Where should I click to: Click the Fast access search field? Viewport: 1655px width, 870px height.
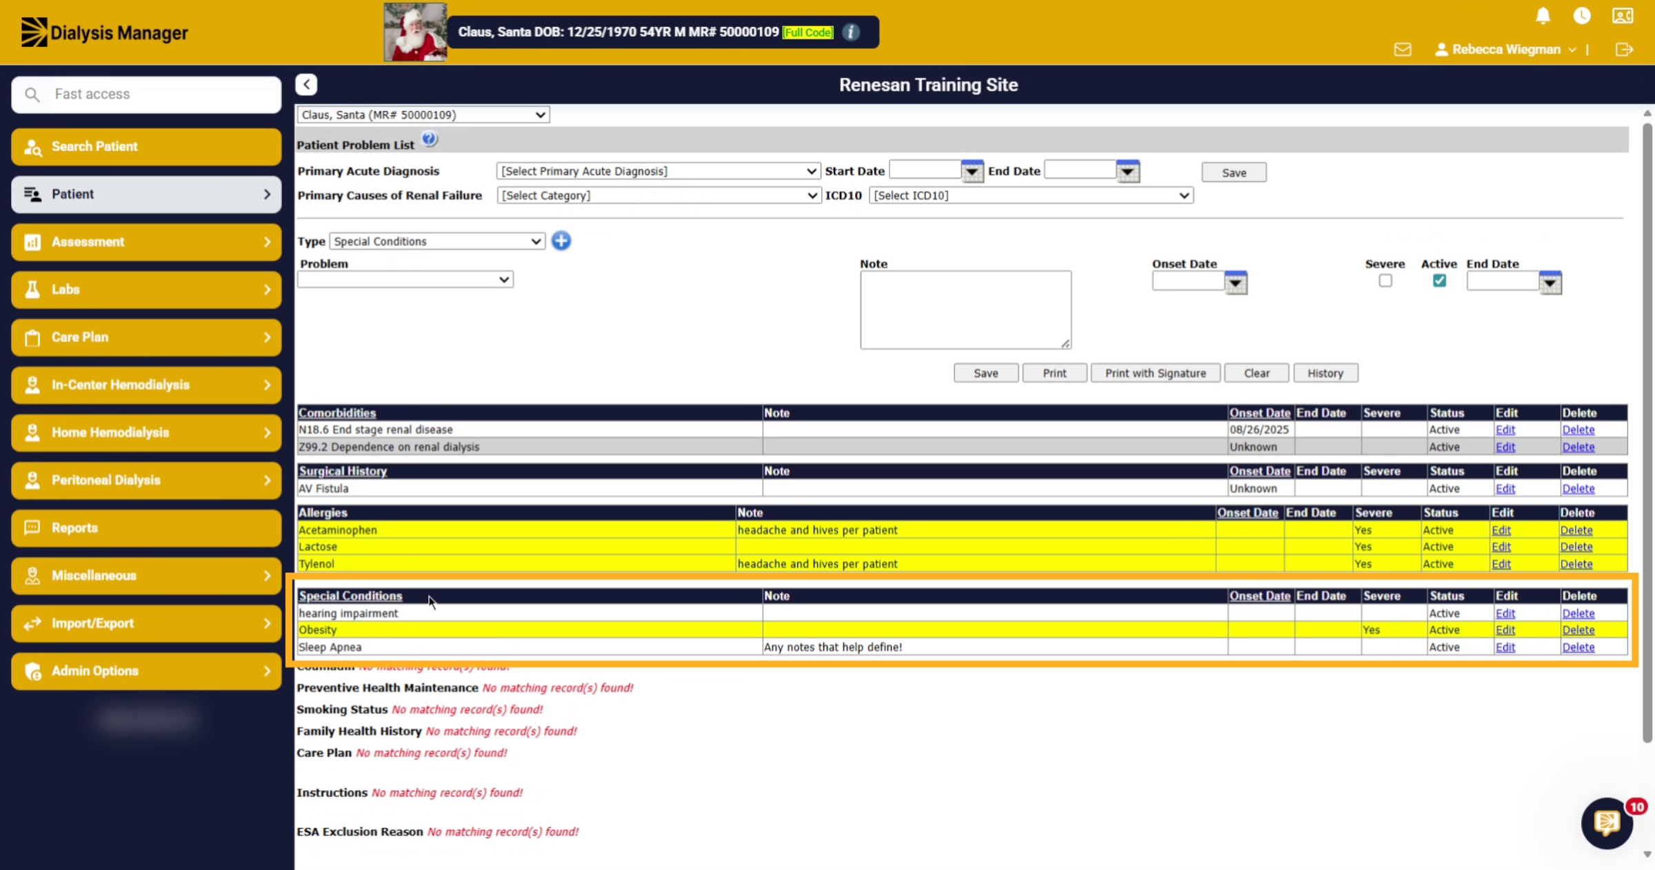click(x=146, y=94)
